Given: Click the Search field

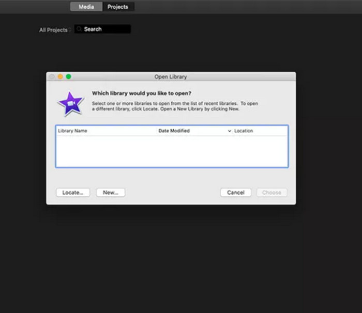Looking at the screenshot, I should click(x=103, y=29).
